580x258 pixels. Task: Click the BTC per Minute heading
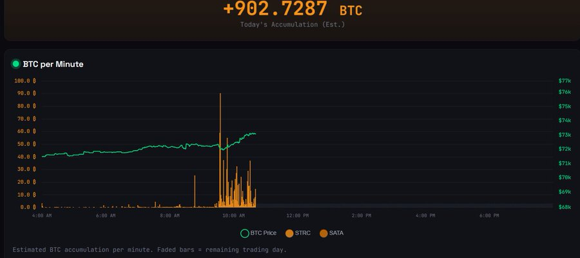53,64
